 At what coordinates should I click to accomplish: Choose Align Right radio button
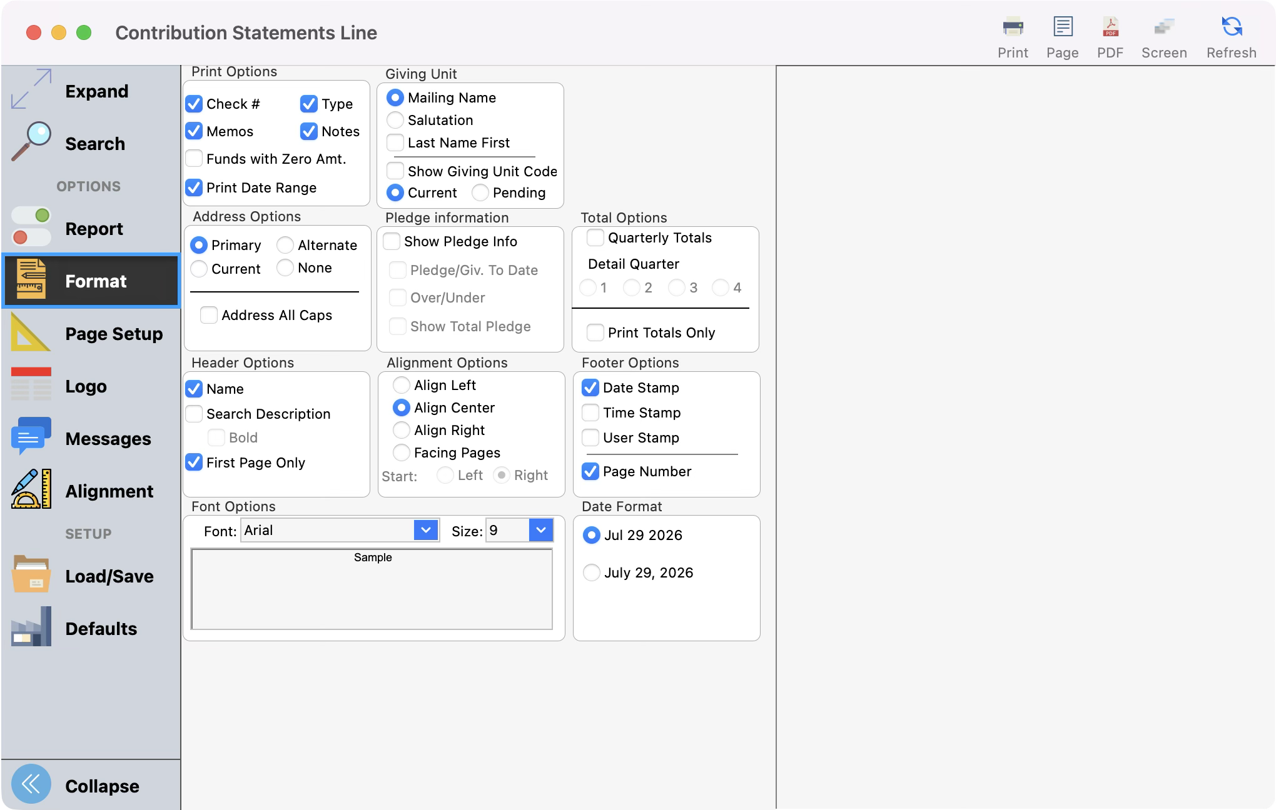[x=402, y=430]
